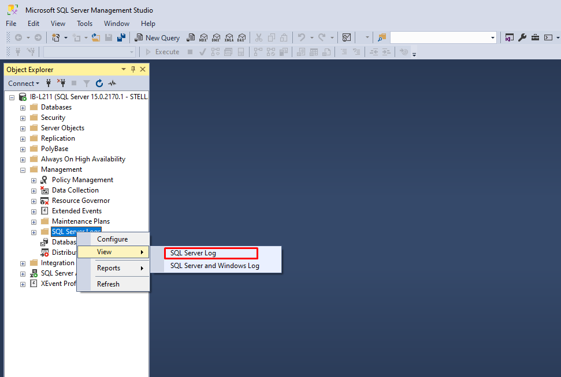Image resolution: width=561 pixels, height=377 pixels.
Task: Click View in the context menu
Action: (x=113, y=252)
